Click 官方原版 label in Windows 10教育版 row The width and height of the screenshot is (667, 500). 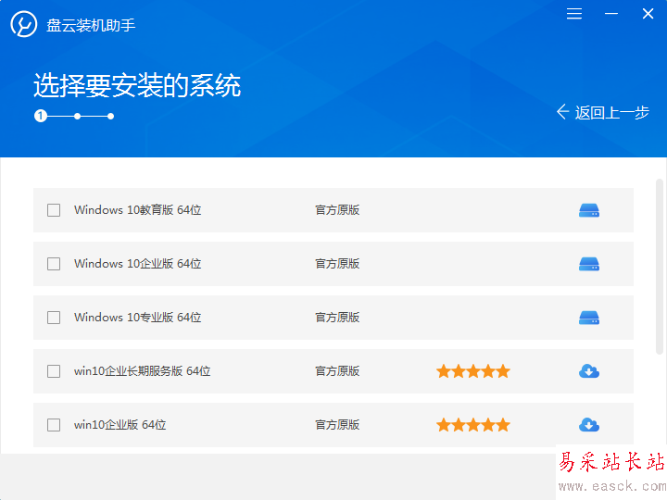click(x=337, y=210)
